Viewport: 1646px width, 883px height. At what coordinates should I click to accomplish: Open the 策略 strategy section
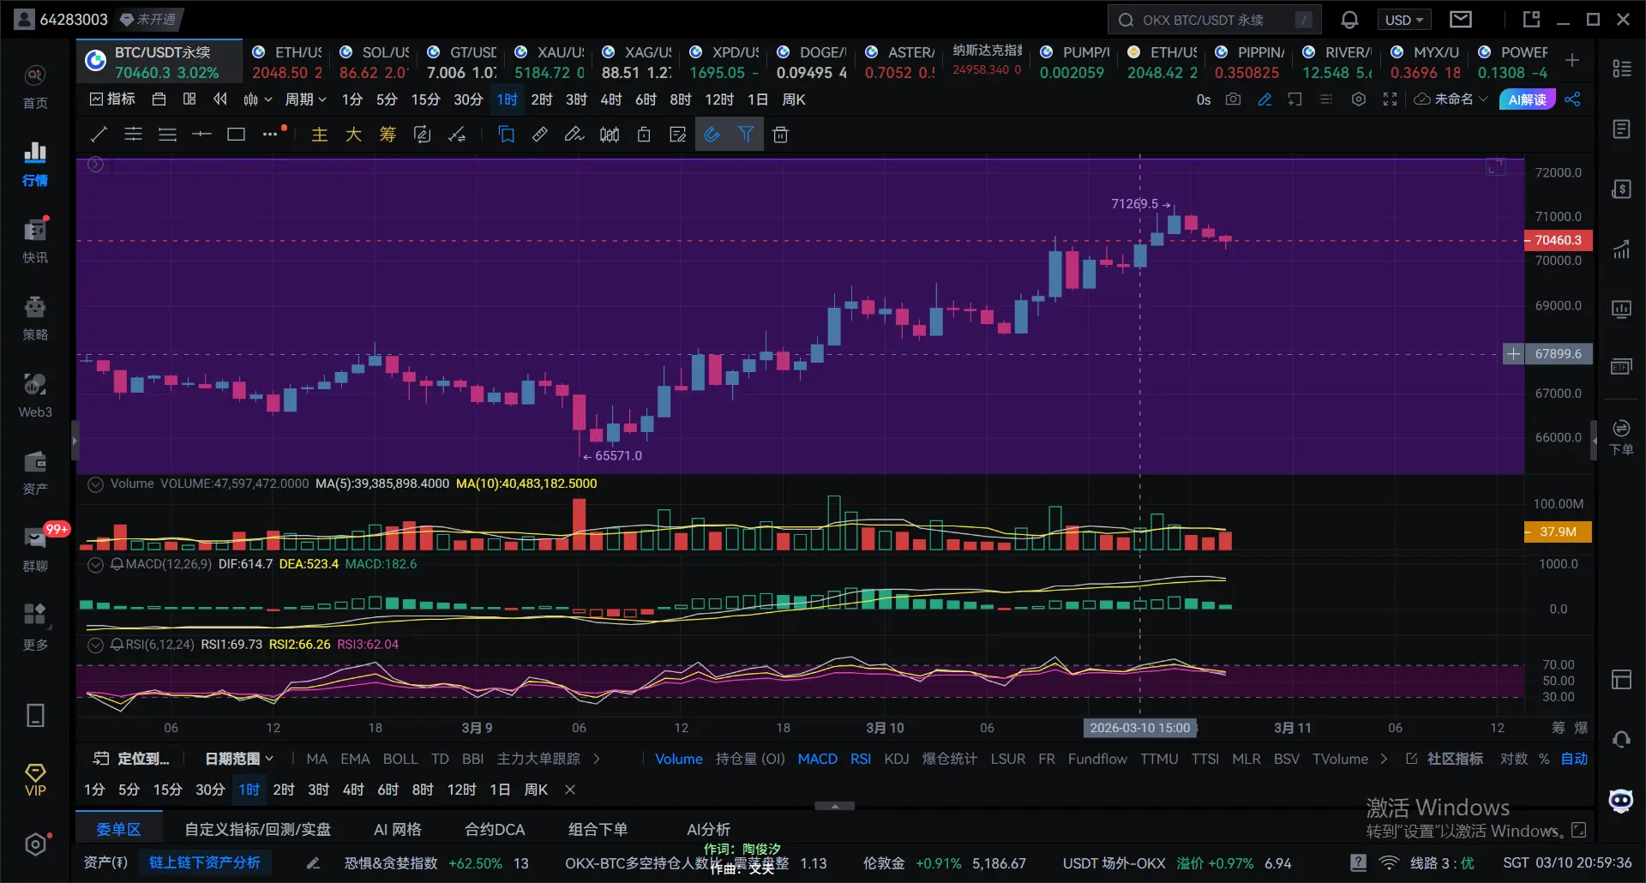point(35,318)
